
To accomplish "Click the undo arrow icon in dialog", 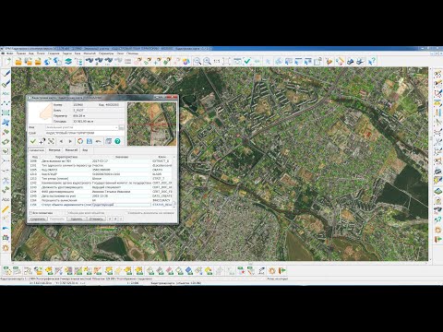I will [99, 141].
